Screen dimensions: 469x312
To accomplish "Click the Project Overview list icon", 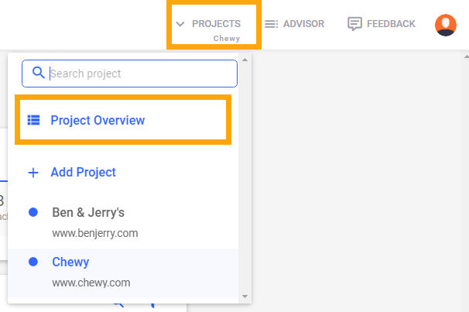I will click(33, 120).
